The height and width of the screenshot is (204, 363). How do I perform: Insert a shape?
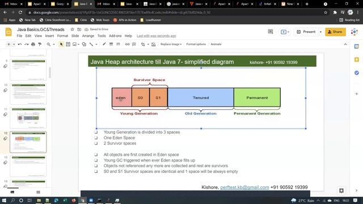(x=84, y=44)
